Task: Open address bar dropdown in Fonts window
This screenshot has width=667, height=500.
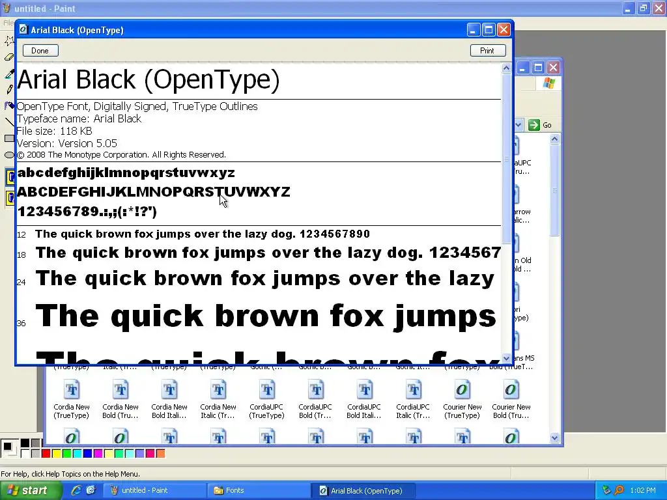Action: pyautogui.click(x=518, y=125)
